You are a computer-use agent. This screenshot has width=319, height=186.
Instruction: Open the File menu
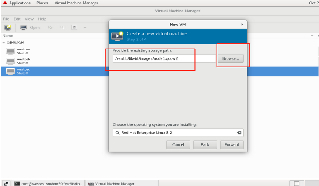[x=6, y=19]
